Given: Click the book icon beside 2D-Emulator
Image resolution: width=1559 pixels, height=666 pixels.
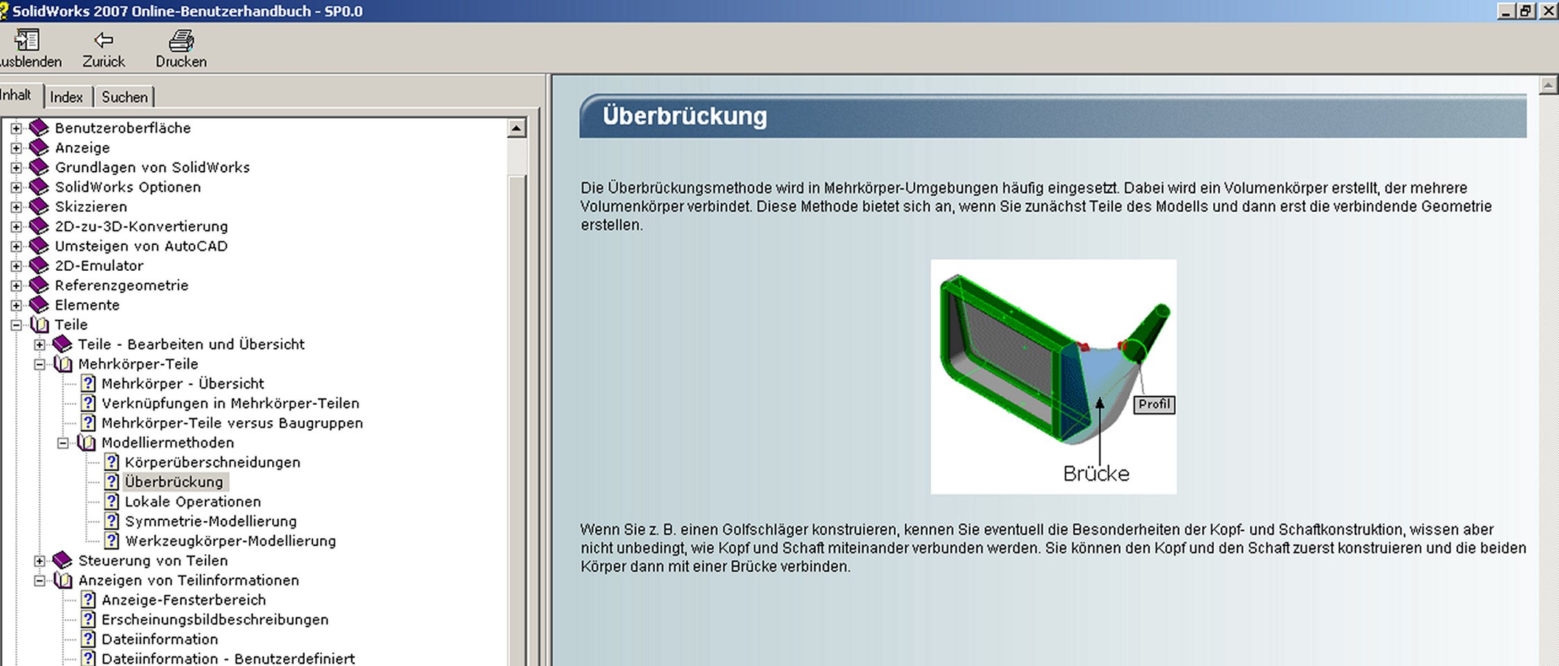Looking at the screenshot, I should pos(39,265).
